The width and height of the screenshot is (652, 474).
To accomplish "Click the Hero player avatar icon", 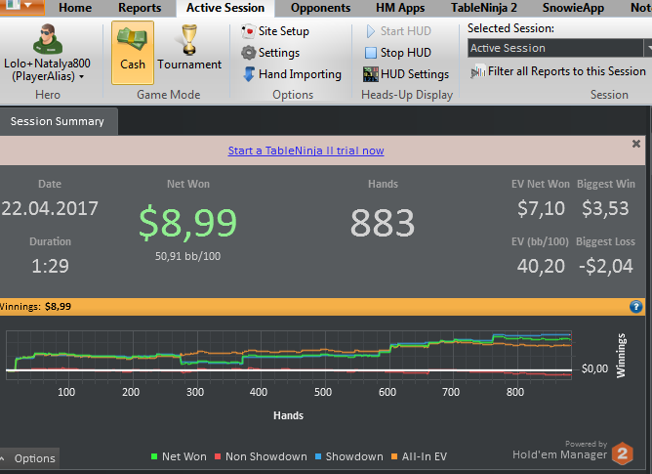I will [48, 39].
